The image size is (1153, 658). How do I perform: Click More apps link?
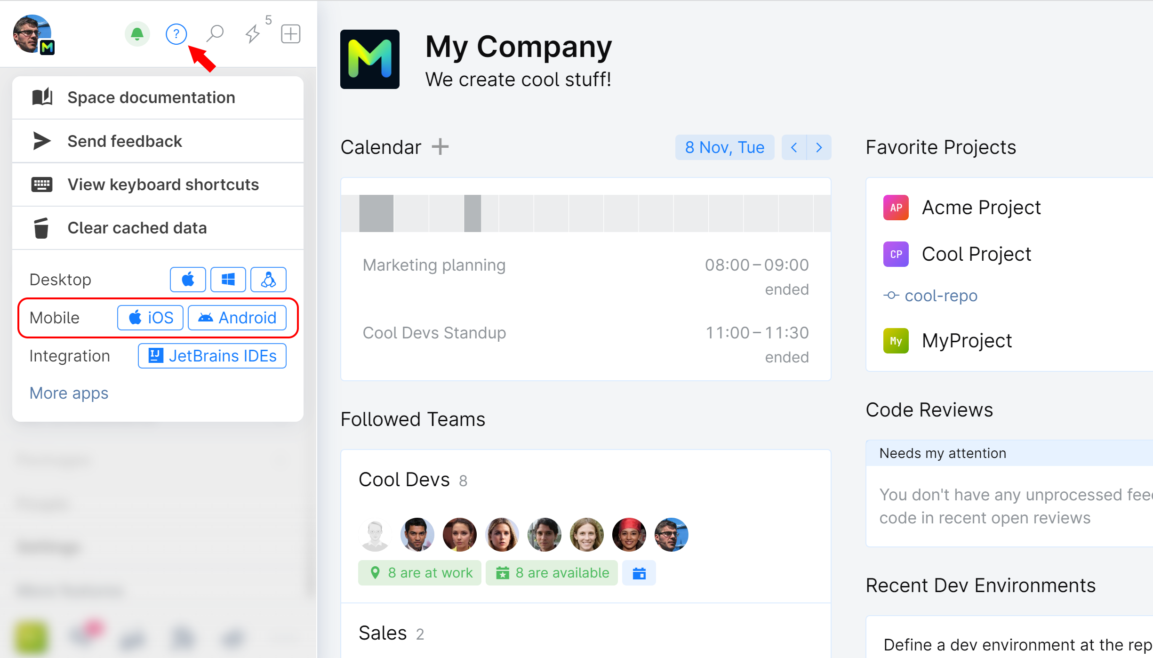point(68,392)
